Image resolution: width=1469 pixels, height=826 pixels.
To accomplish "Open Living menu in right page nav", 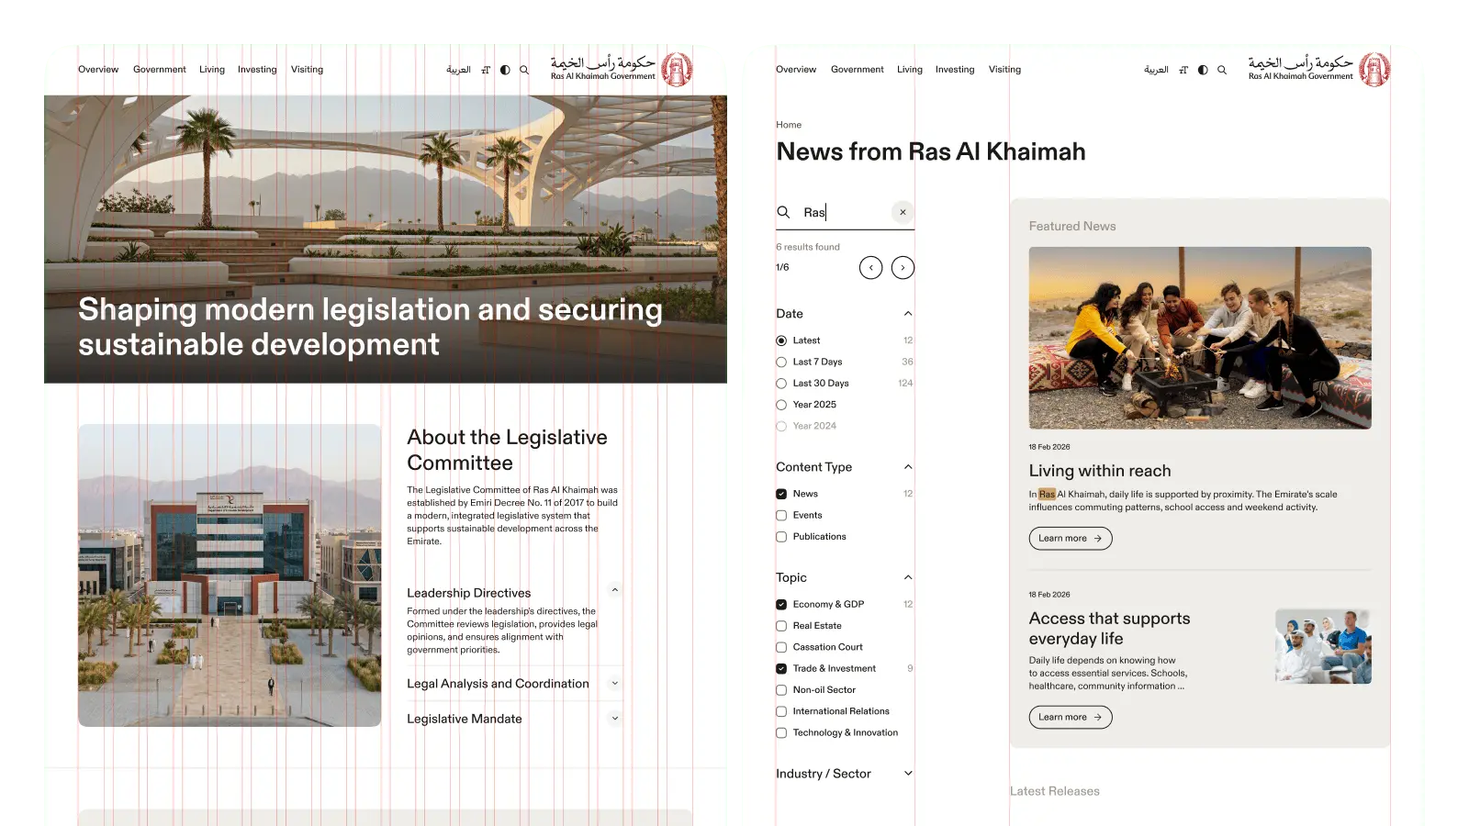I will pos(910,70).
